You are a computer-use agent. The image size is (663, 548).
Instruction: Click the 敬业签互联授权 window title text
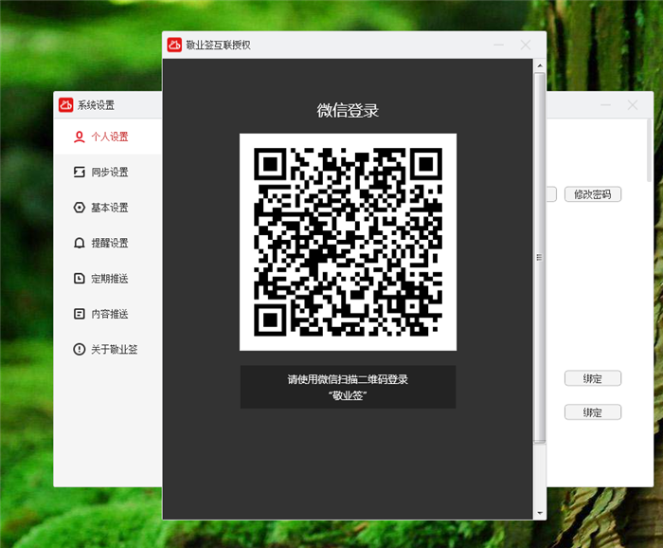pyautogui.click(x=219, y=45)
